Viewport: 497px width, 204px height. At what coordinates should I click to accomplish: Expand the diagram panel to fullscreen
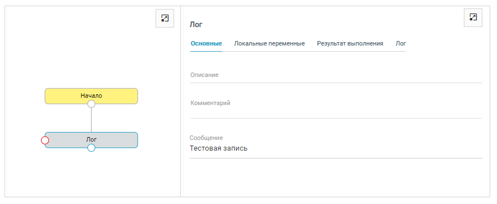(165, 18)
